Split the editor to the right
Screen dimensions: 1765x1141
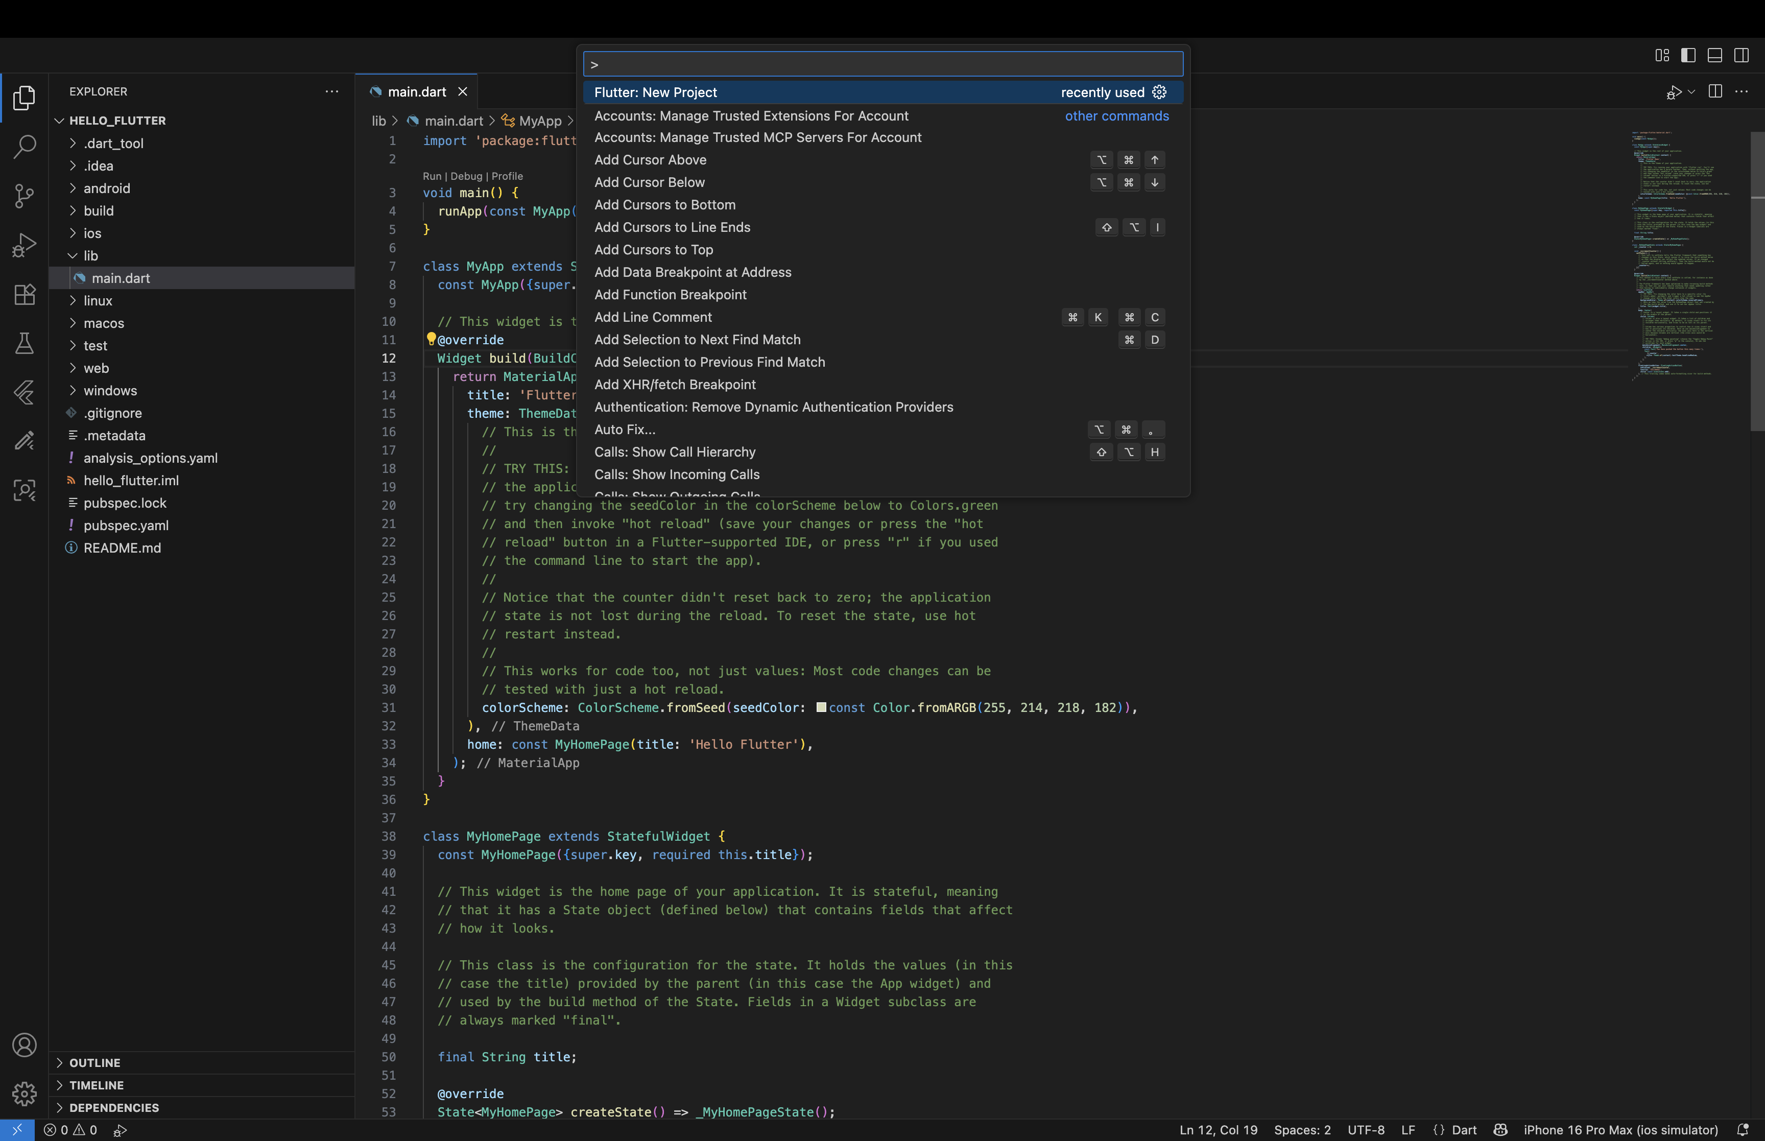1715,91
